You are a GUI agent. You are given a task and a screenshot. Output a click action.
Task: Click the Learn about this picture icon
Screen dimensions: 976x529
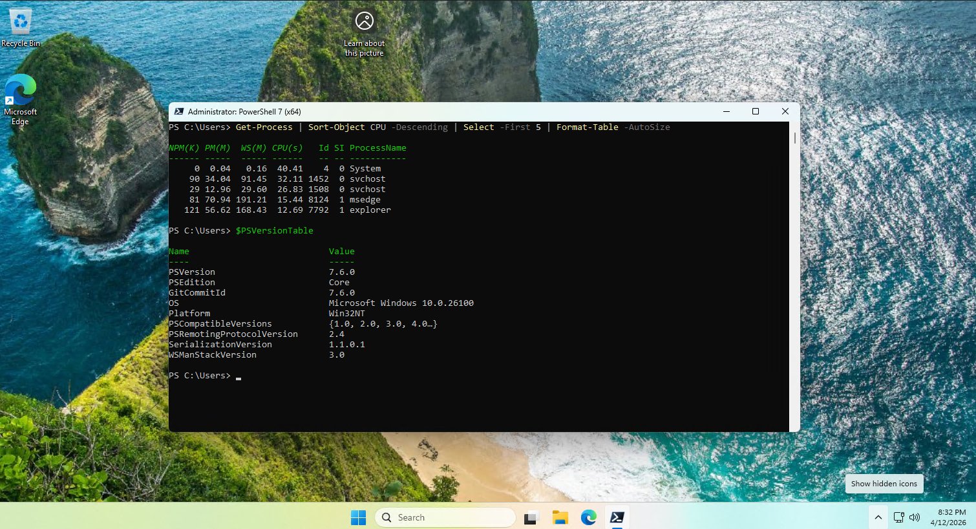pos(364,22)
